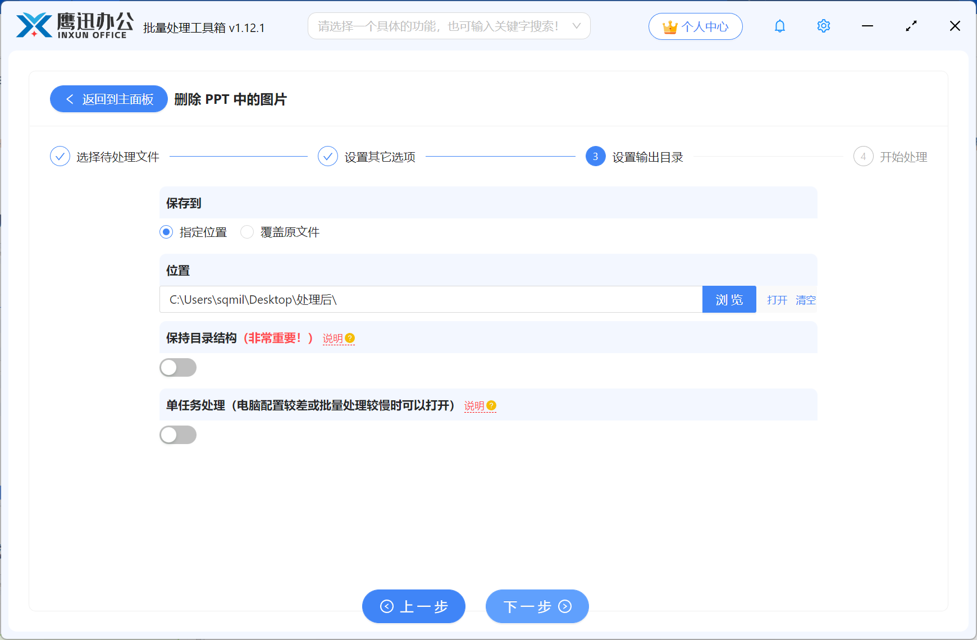This screenshot has width=977, height=640.
Task: Click the crown icon on 个人中心
Action: [x=669, y=26]
